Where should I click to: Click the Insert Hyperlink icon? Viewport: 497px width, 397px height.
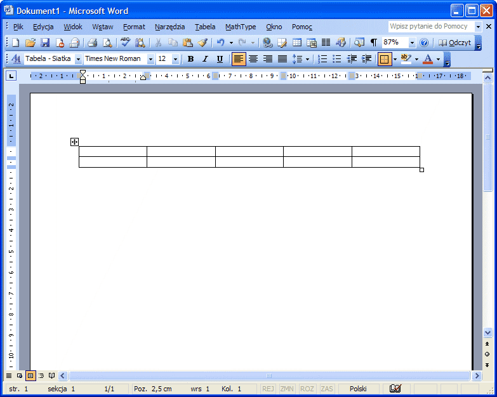267,43
